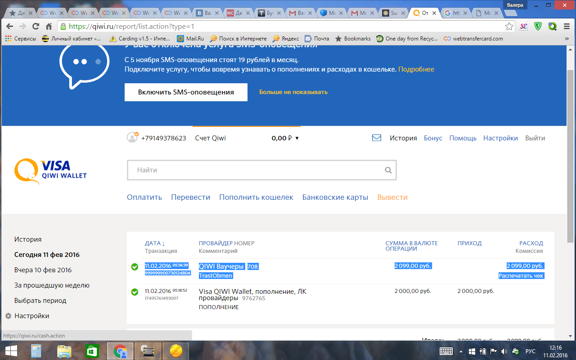Open Windows Start button
This screenshot has height=360, width=576.
tap(11, 351)
